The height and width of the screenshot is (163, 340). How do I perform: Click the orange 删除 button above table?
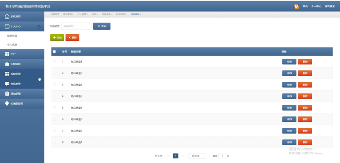click(x=72, y=37)
